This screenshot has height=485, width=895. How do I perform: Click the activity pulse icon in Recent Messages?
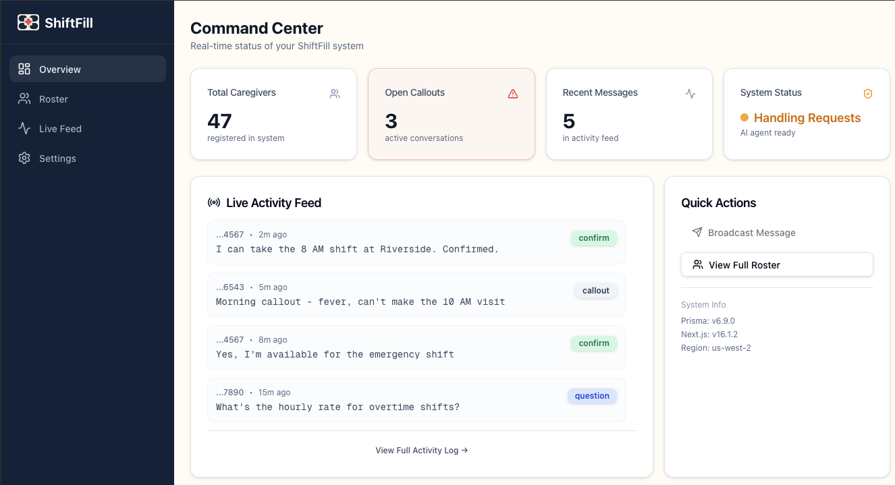(690, 94)
